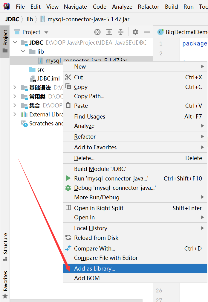Expand the 基础语法 module node
This screenshot has height=302, width=208.
tap(15, 87)
